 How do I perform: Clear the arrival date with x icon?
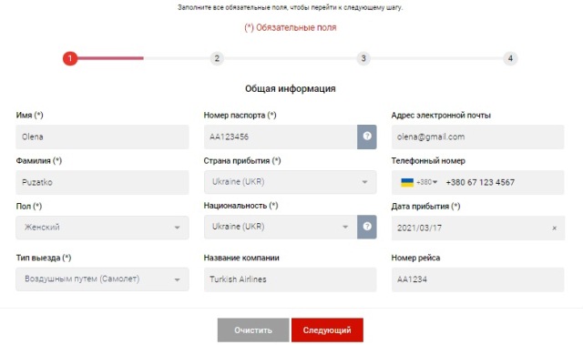tap(555, 228)
